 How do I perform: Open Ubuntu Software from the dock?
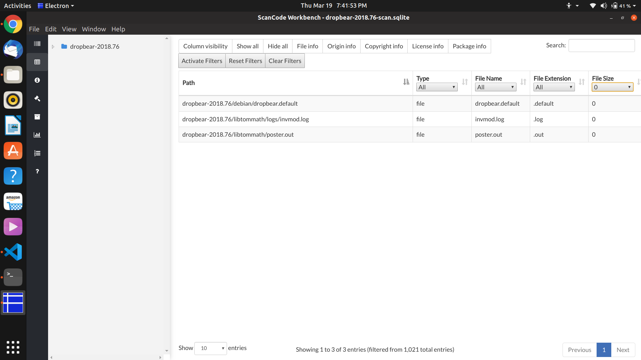[13, 151]
